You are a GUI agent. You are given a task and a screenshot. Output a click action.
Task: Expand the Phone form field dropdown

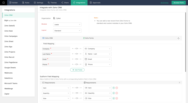97,65
